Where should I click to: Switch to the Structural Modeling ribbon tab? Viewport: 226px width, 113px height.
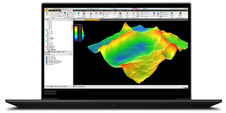[x=78, y=10]
